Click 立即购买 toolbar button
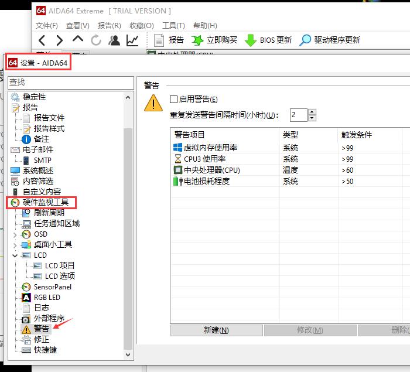The image size is (410, 372). coord(214,40)
